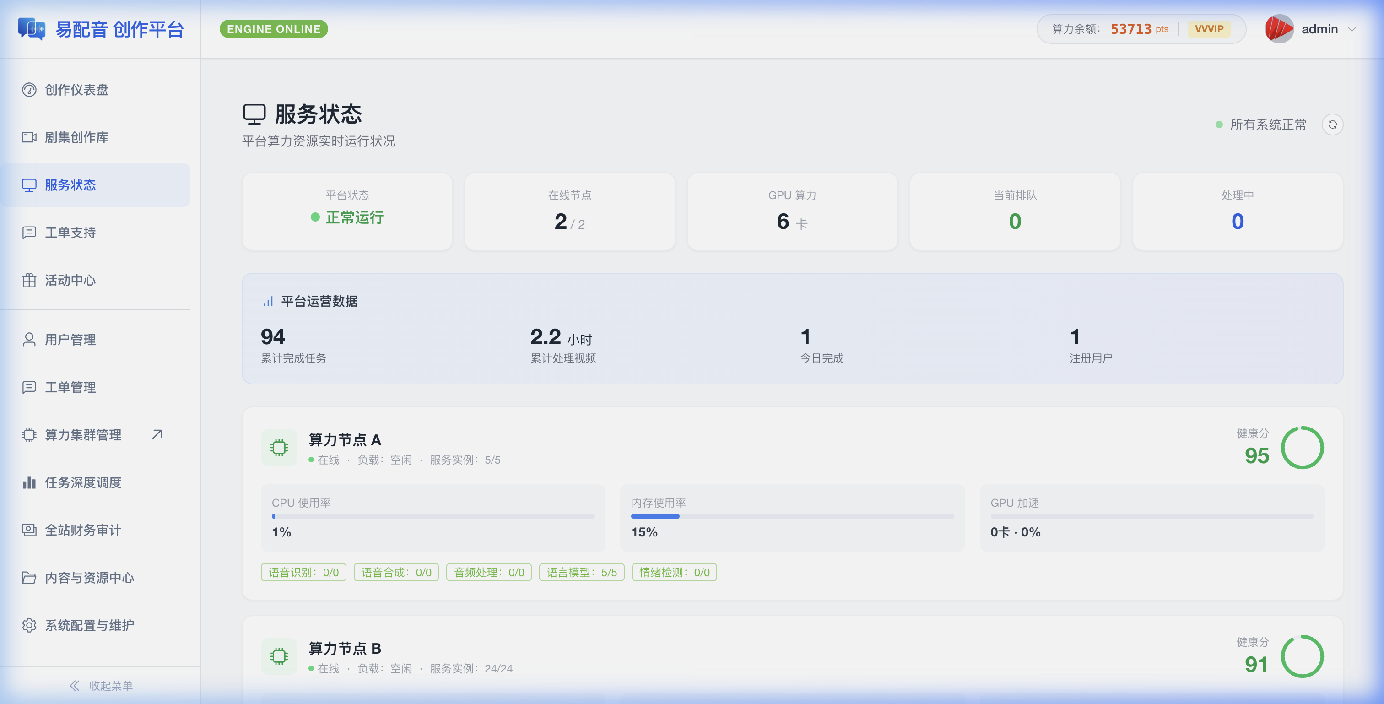Go to 工单支持 in sidebar
Image resolution: width=1384 pixels, height=704 pixels.
tap(70, 233)
